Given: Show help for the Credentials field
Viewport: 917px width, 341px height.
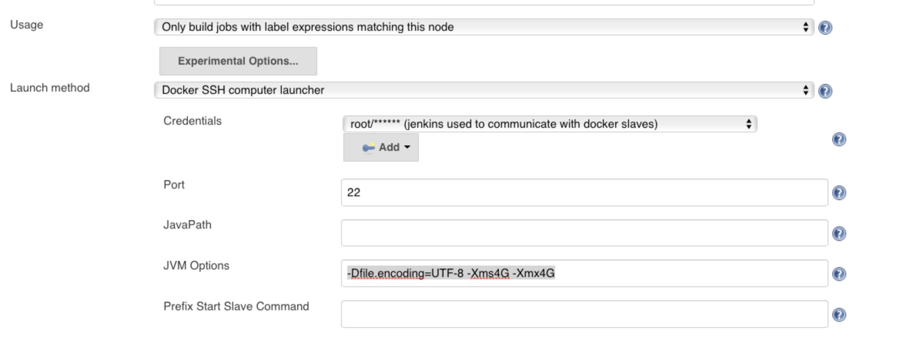Looking at the screenshot, I should click(839, 139).
